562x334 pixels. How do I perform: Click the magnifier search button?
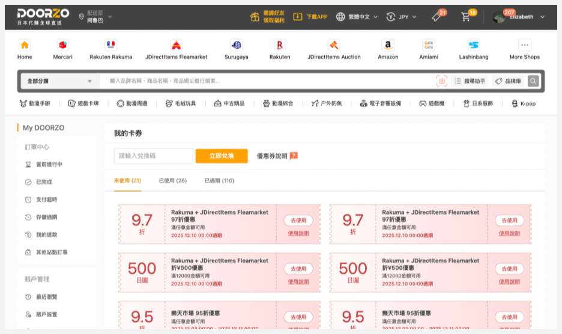tap(533, 81)
